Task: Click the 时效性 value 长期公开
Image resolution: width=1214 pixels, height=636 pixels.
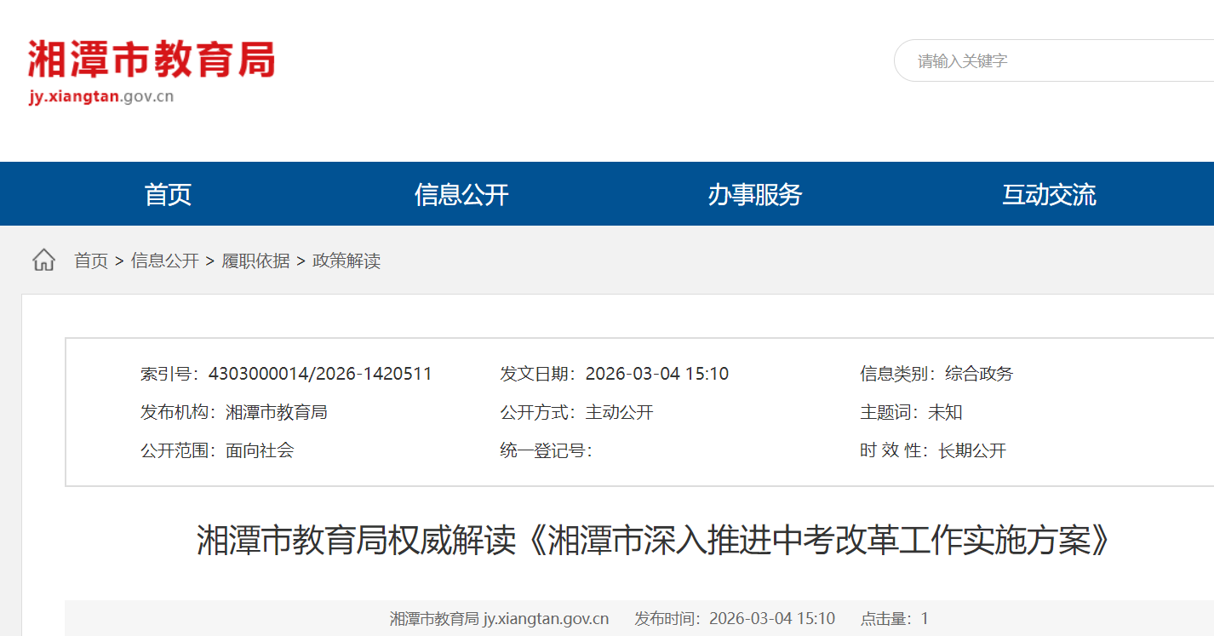Action: click(972, 451)
